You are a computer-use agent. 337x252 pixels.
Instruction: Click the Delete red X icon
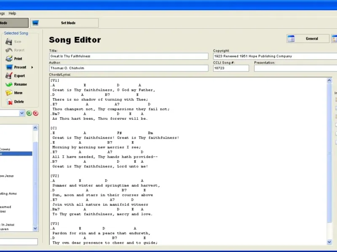click(9, 102)
